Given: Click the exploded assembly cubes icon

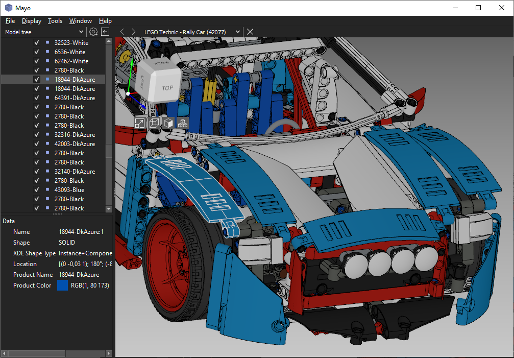Looking at the screenshot, I should (x=183, y=123).
